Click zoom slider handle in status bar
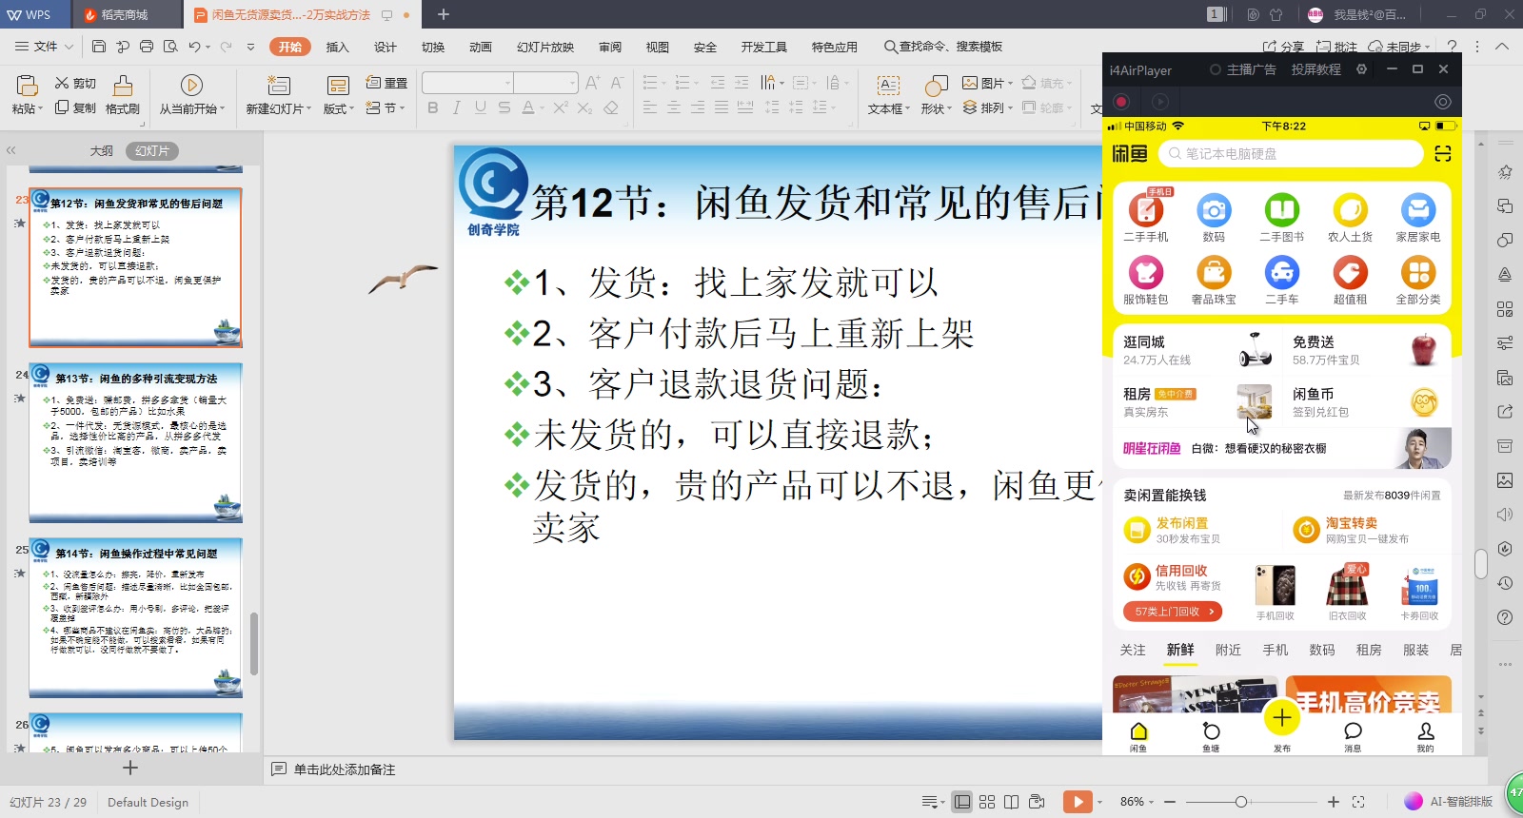1523x818 pixels. click(x=1240, y=802)
